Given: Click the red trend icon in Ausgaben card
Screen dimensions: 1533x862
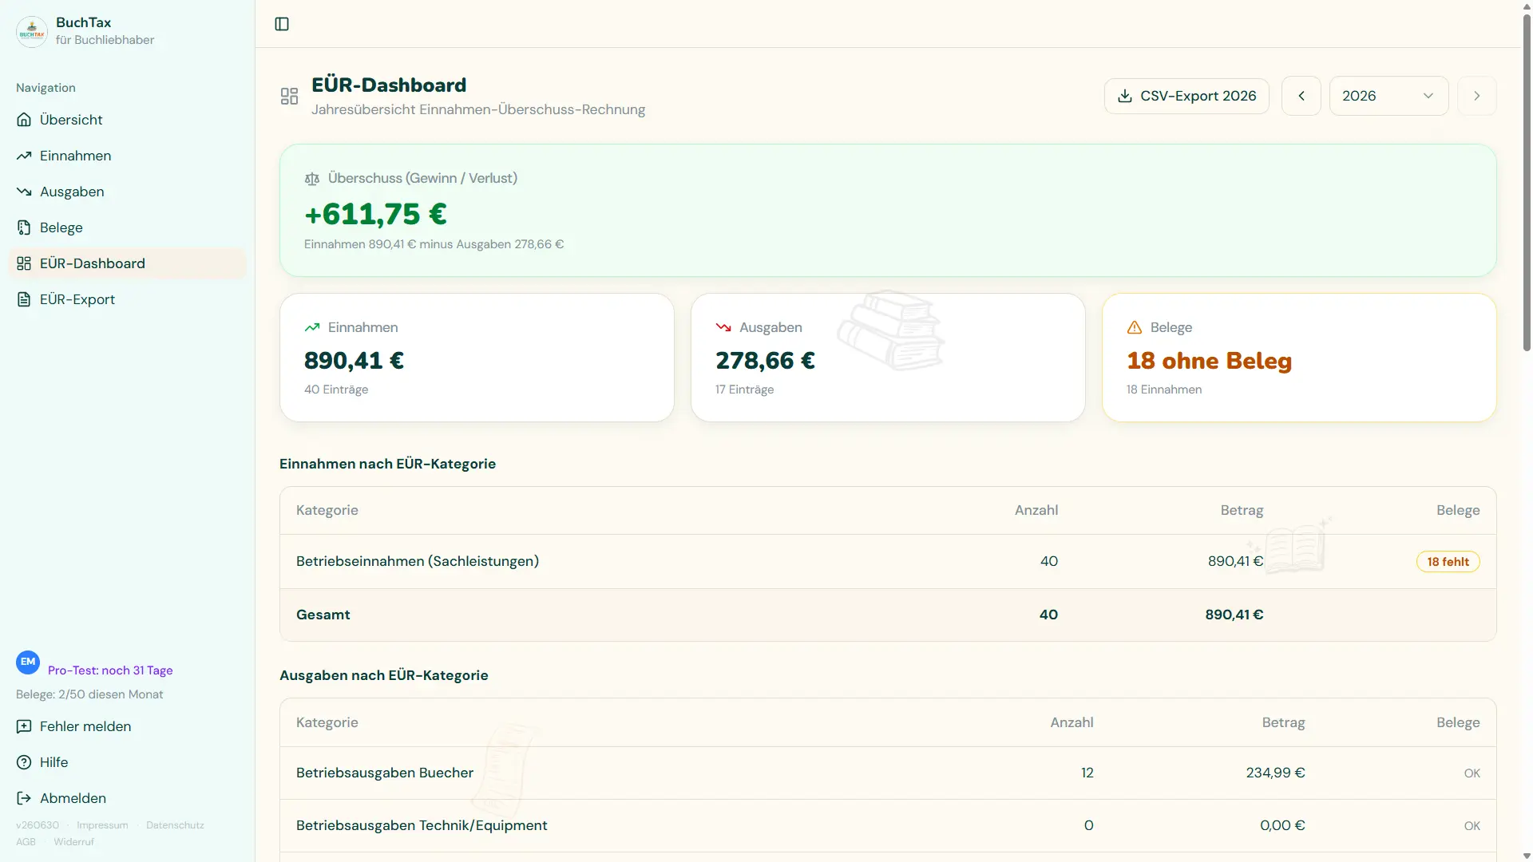Looking at the screenshot, I should (723, 327).
